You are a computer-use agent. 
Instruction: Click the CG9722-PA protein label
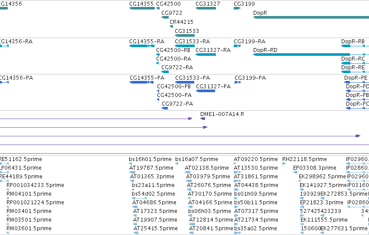click(177, 104)
